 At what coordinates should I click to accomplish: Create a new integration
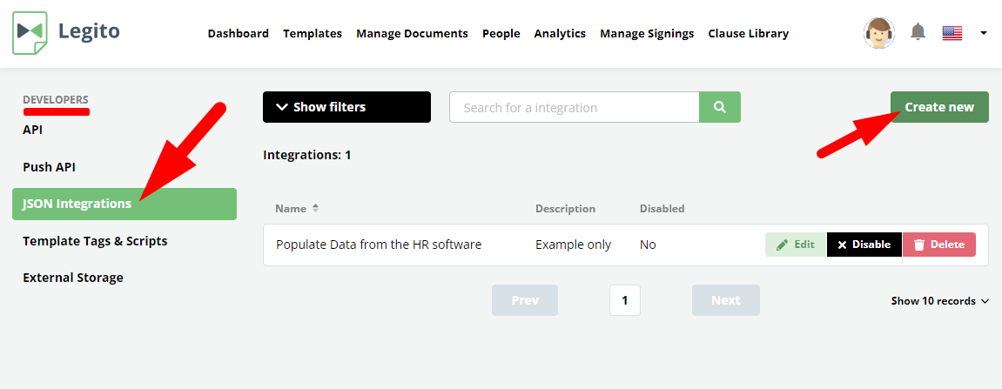pyautogui.click(x=939, y=107)
